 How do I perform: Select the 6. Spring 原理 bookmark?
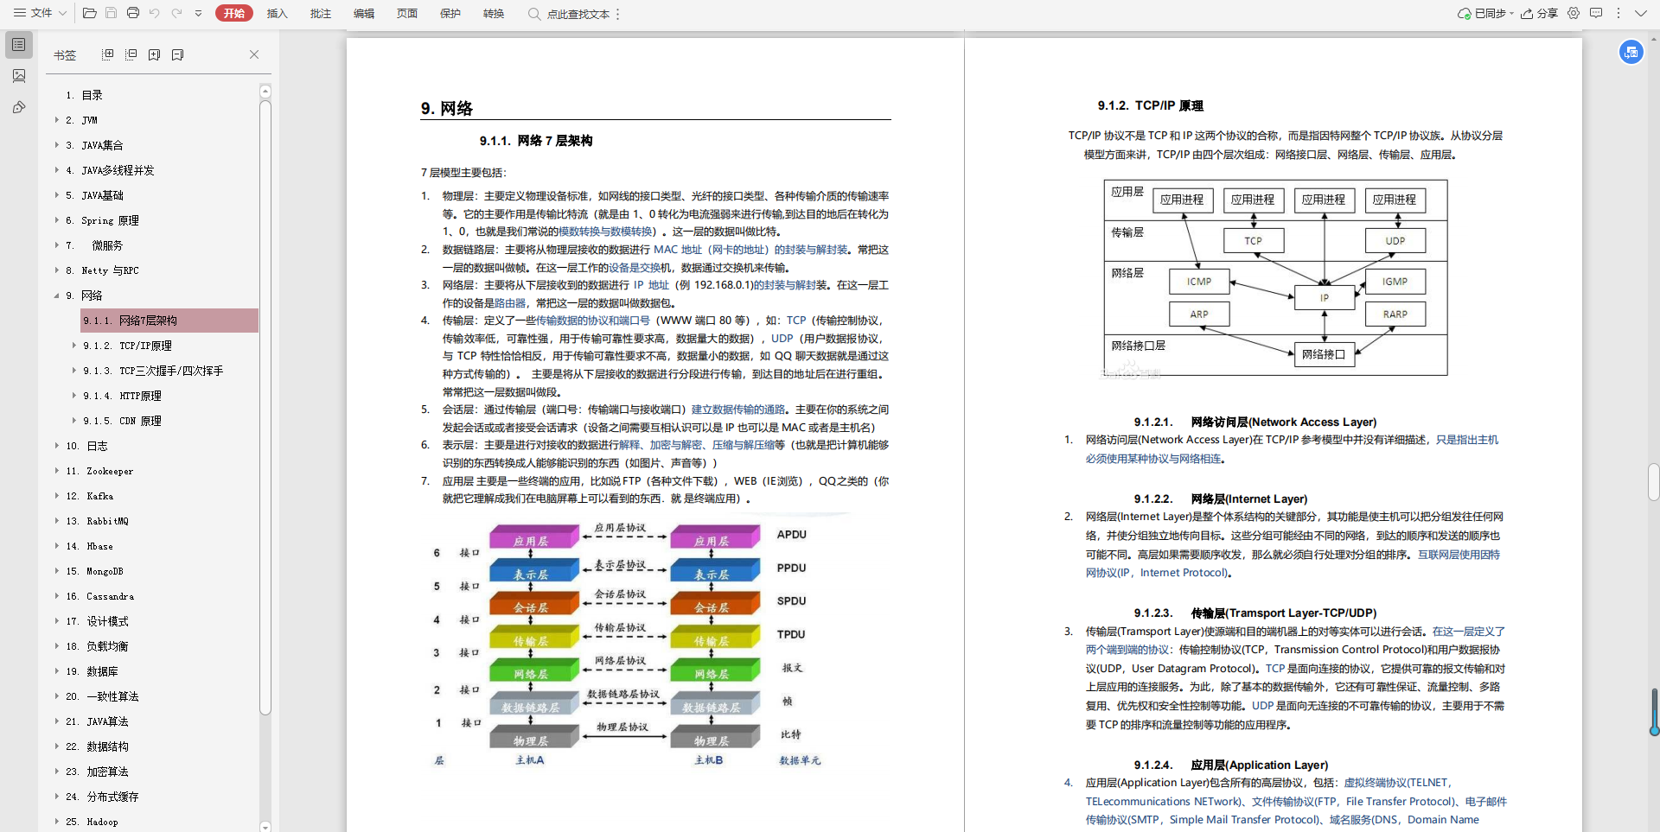[x=102, y=220]
